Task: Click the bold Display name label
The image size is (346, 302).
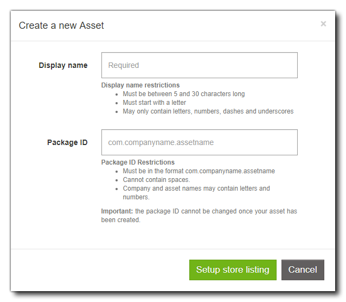Action: tap(63, 65)
